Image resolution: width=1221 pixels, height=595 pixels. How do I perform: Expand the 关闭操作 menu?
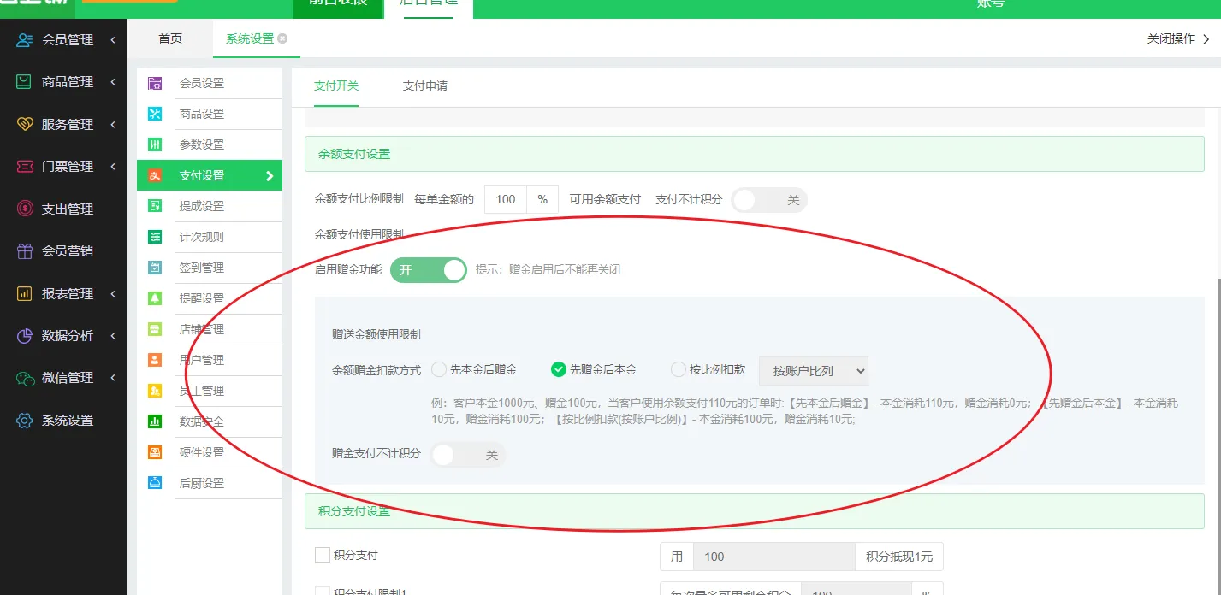tap(1178, 39)
